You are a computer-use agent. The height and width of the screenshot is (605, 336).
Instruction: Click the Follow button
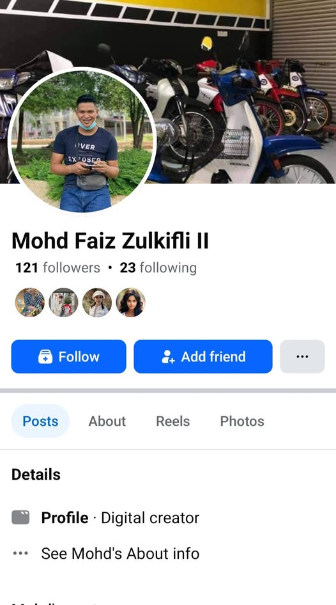pos(68,356)
